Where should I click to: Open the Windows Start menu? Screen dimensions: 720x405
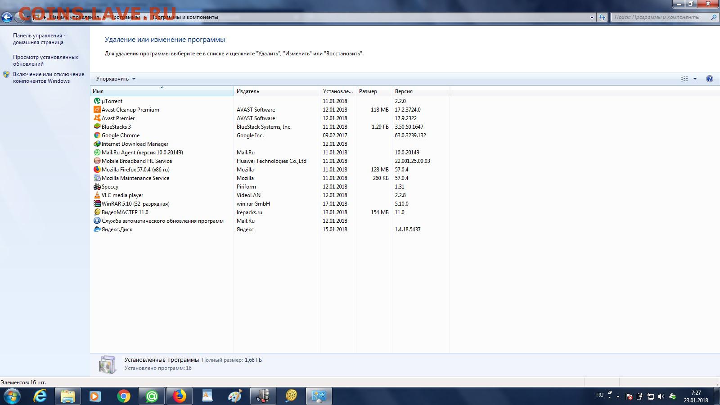tap(12, 396)
